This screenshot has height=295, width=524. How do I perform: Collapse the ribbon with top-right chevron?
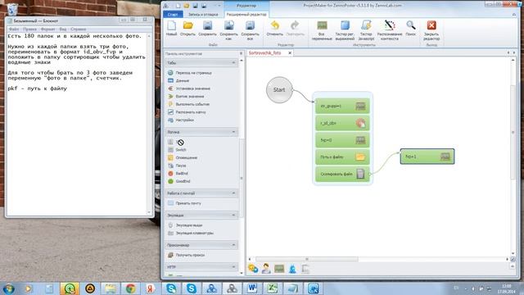(x=514, y=15)
